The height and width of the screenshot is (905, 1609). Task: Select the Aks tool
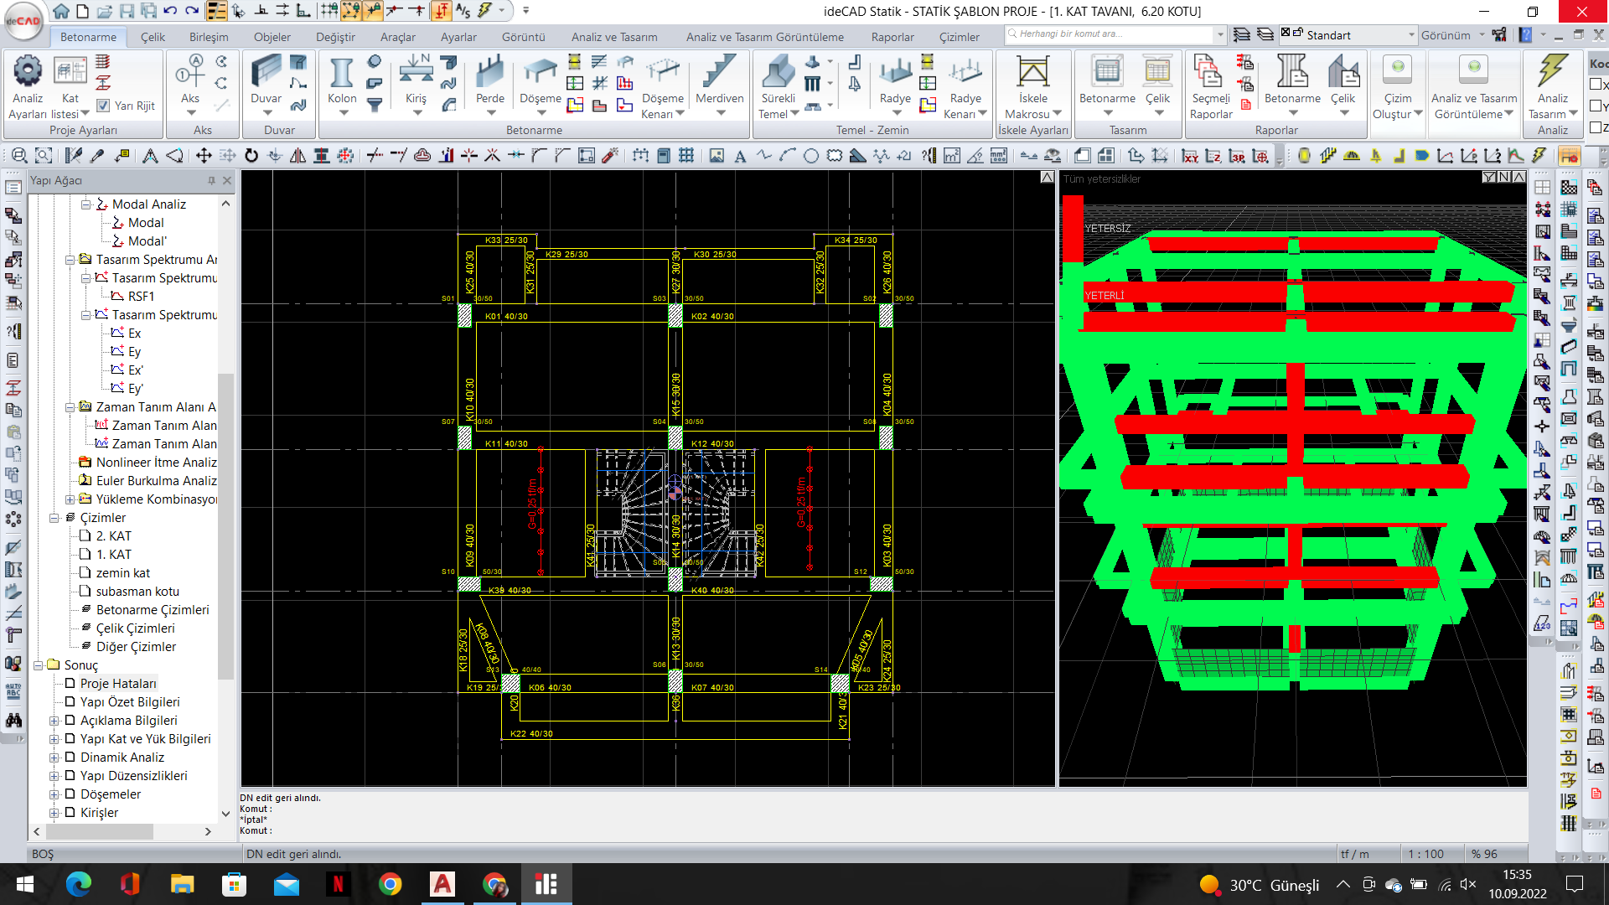tap(191, 74)
